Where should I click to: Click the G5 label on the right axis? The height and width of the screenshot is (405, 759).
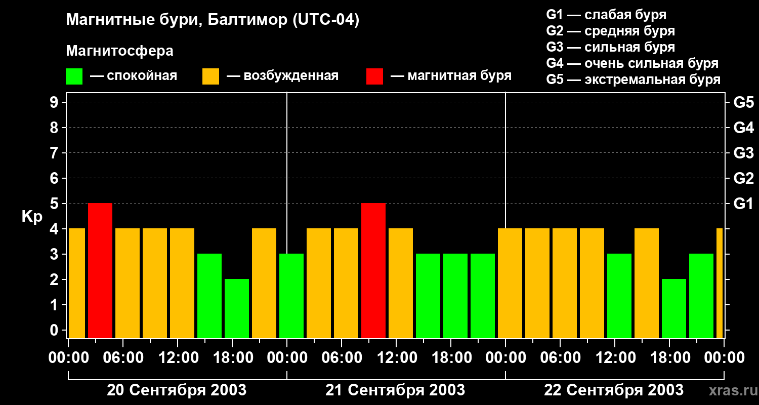point(744,102)
